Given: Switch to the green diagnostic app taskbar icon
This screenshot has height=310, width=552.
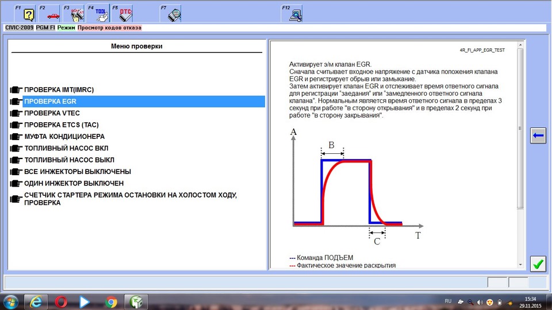Looking at the screenshot, I should [136, 302].
